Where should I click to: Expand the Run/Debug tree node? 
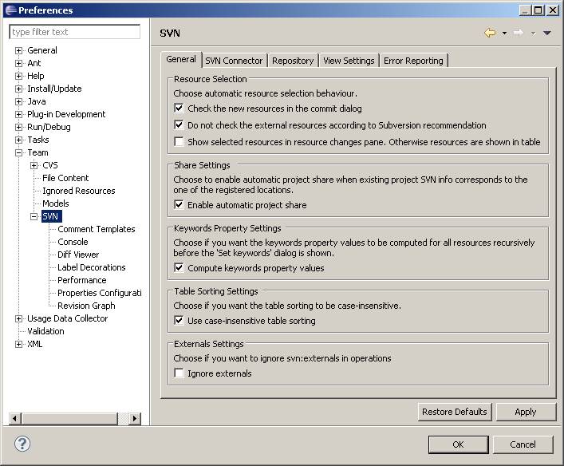[18, 127]
